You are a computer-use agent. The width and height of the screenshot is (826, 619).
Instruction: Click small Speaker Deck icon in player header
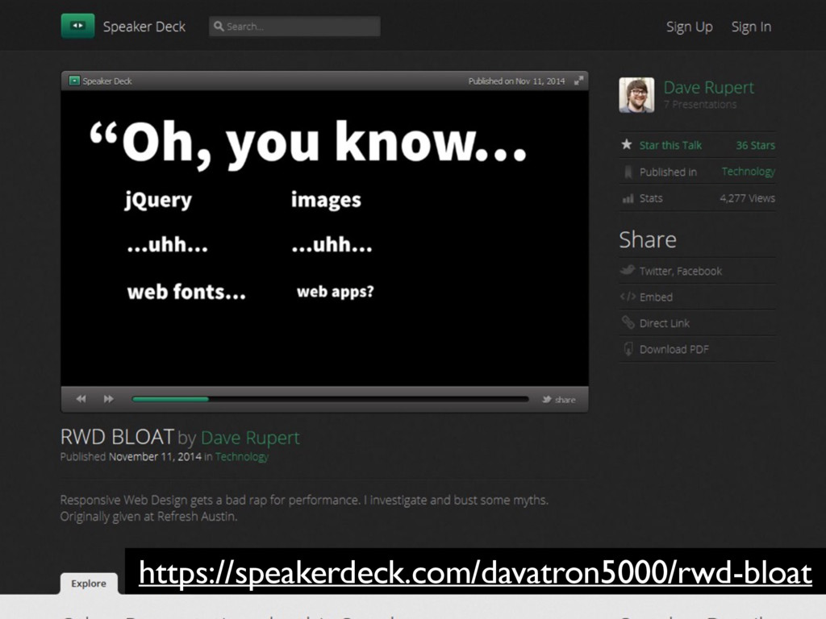74,81
